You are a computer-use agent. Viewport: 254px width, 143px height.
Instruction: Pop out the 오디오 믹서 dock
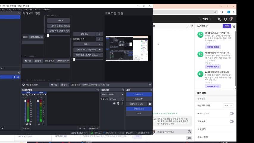pyautogui.click(x=98, y=90)
